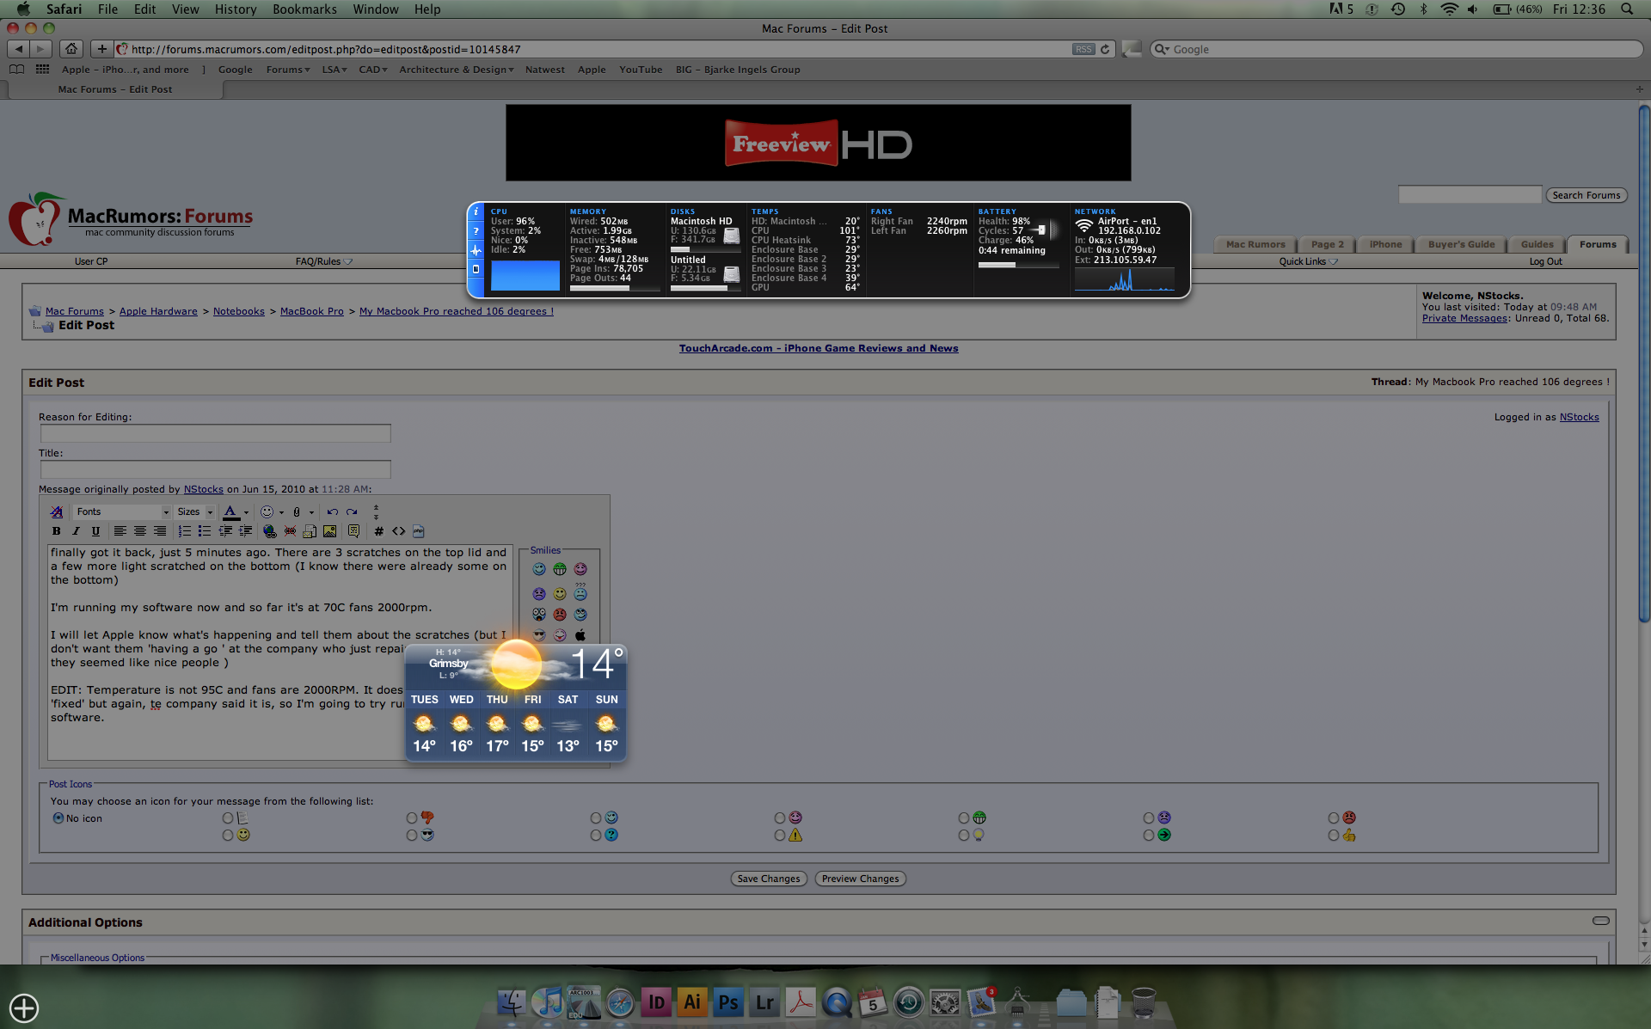The width and height of the screenshot is (1651, 1029).
Task: Expand the Quick Links menu
Action: (1309, 261)
